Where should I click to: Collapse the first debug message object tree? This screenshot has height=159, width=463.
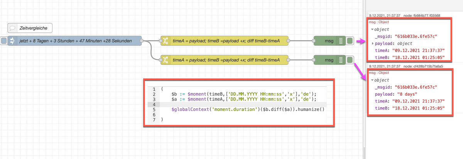[372, 29]
